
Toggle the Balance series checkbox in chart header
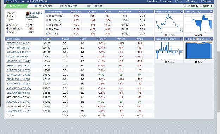click(197, 39)
